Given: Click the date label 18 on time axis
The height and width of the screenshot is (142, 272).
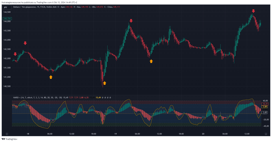Looking at the screenshot, I should (28, 134).
